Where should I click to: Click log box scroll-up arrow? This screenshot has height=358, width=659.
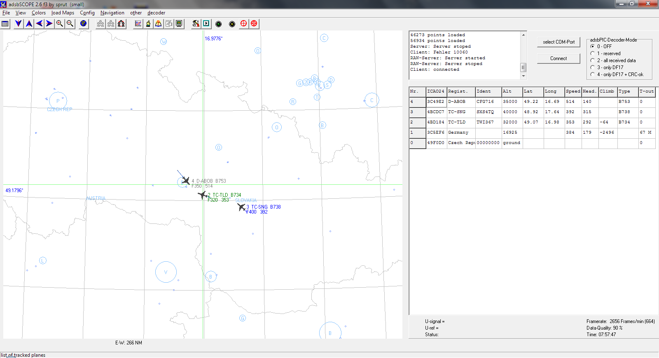point(523,35)
